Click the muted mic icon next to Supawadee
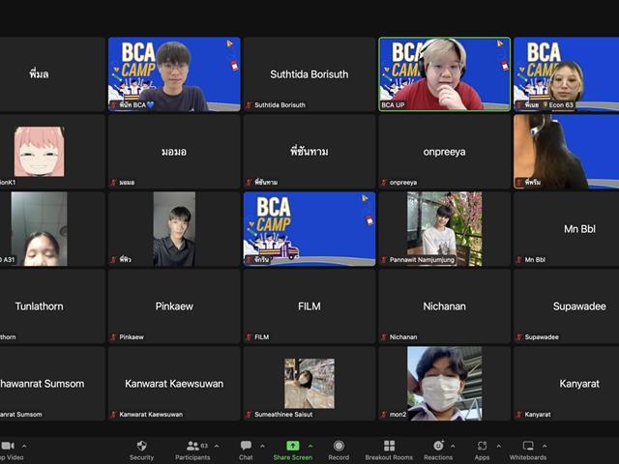 pos(518,337)
